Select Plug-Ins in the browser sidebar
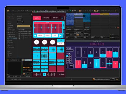This screenshot has width=126, height=94. click(x=12, y=38)
